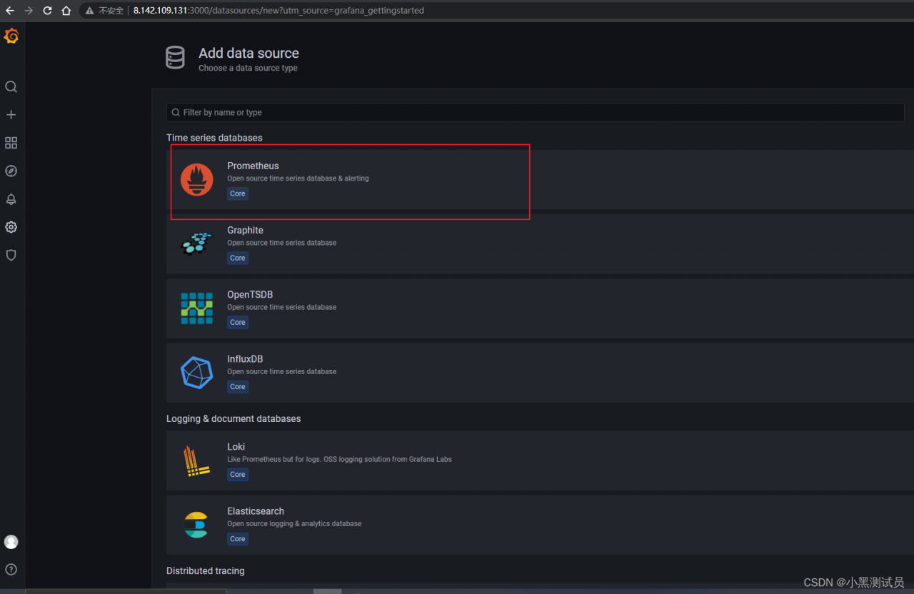Open the Search dashboards magnifier icon
Viewport: 914px width, 594px height.
coord(11,86)
